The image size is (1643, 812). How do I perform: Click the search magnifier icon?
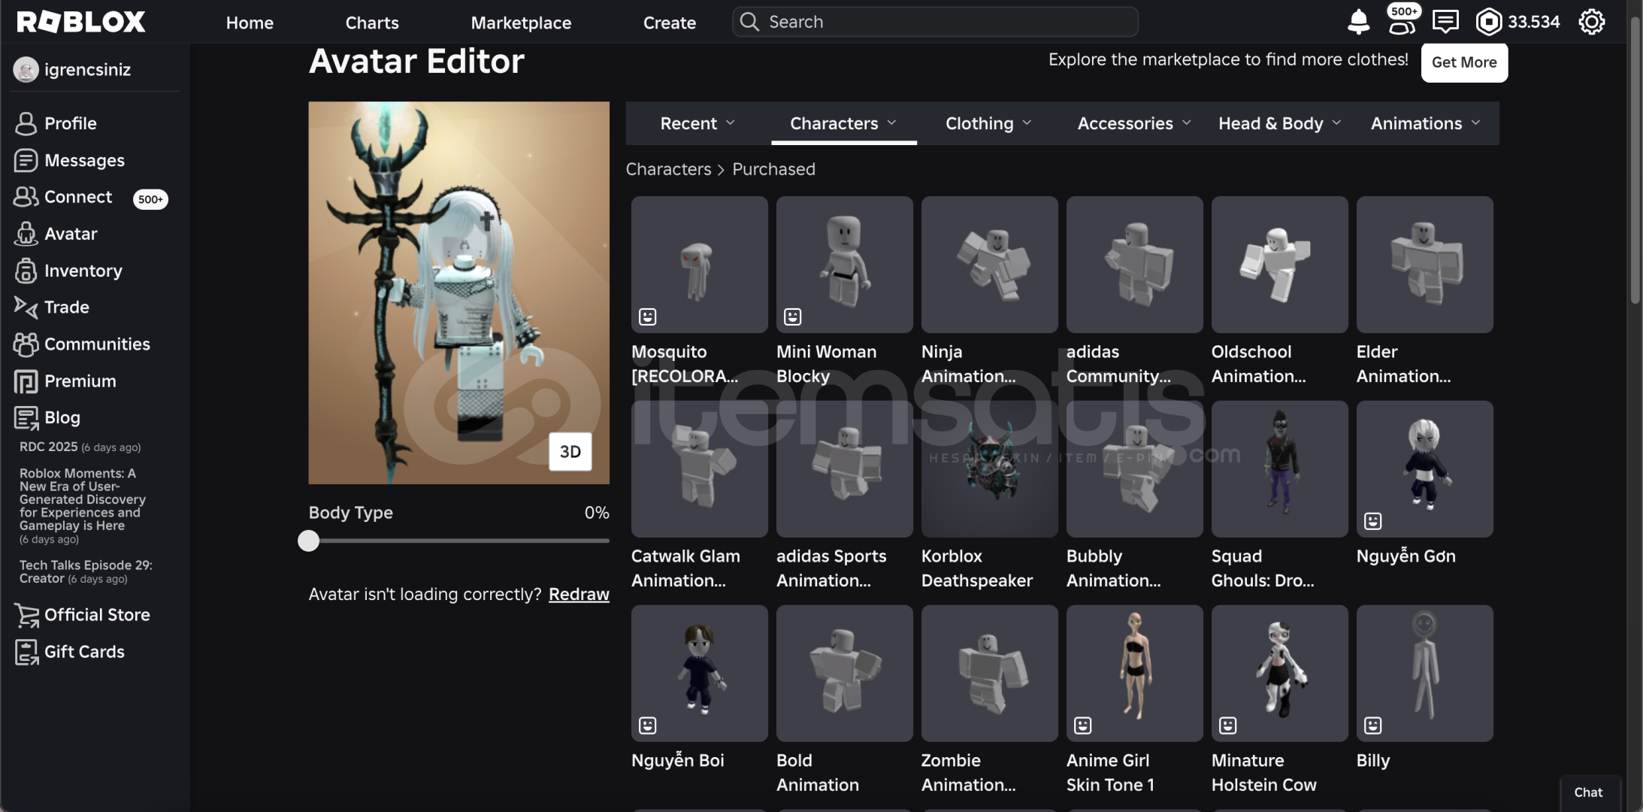pyautogui.click(x=749, y=22)
